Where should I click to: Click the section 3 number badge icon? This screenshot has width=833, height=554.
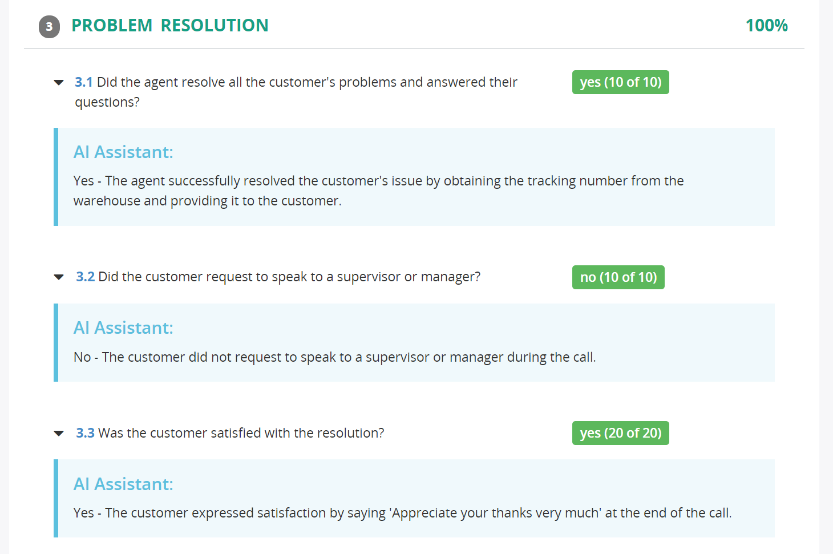[x=49, y=27]
